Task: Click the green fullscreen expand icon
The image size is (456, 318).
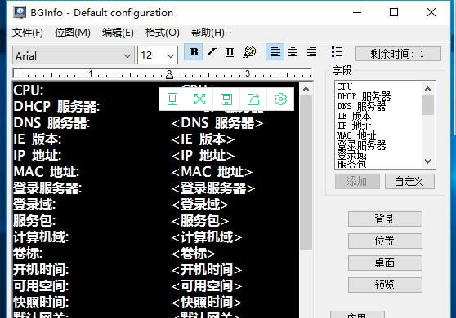Action: click(x=199, y=99)
